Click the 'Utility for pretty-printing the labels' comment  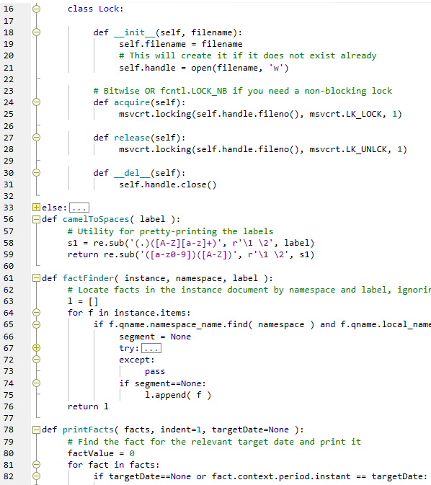click(171, 231)
